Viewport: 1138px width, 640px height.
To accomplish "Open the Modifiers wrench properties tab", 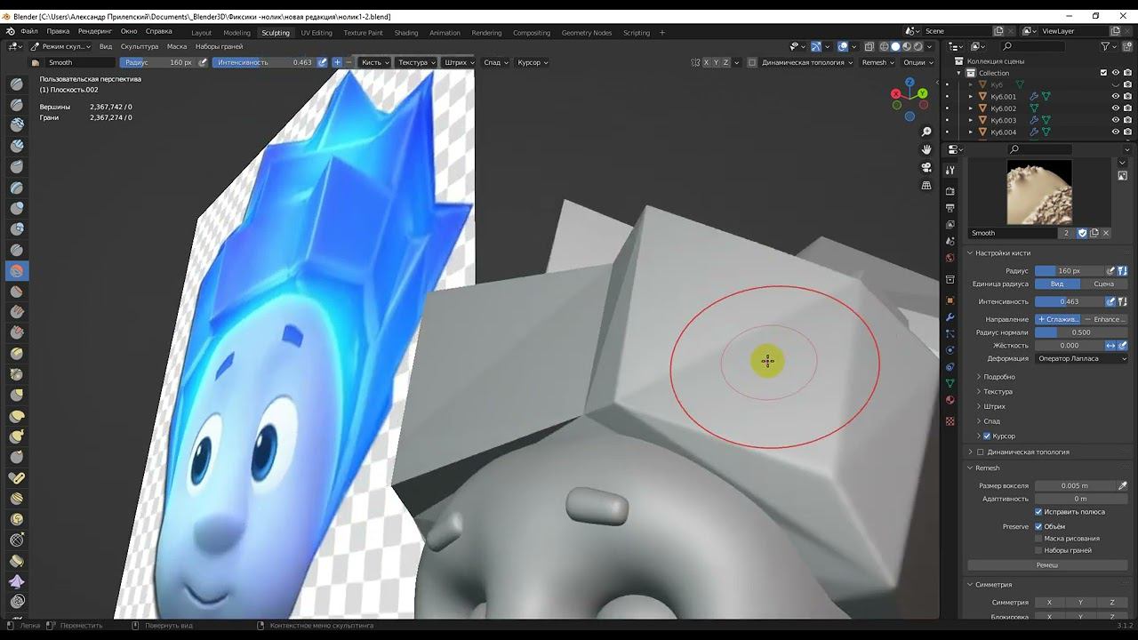I will coord(950,317).
